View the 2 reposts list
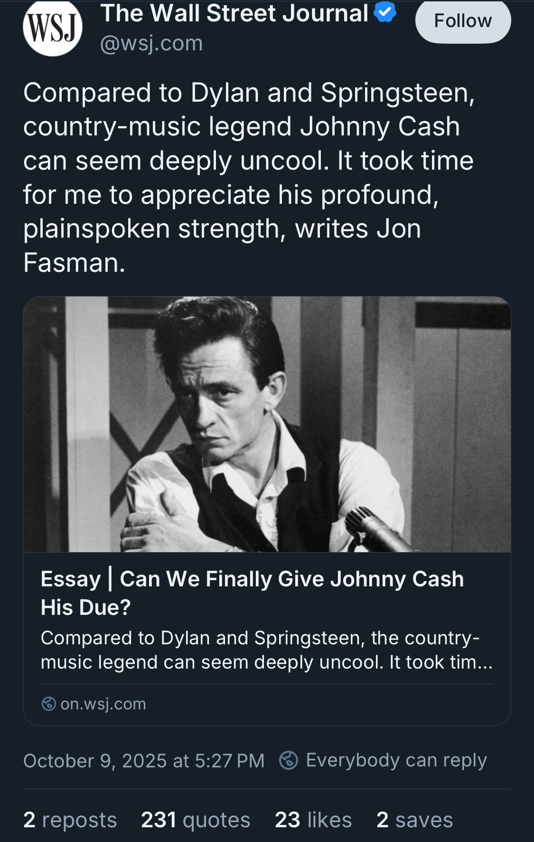 [x=70, y=820]
